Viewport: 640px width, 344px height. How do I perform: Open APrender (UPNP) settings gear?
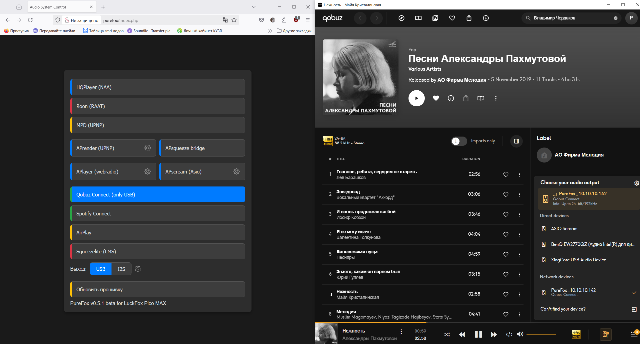coord(147,148)
